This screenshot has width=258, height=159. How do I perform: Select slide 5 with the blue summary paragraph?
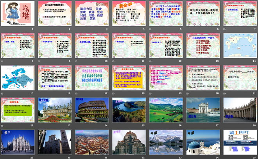[166, 14]
